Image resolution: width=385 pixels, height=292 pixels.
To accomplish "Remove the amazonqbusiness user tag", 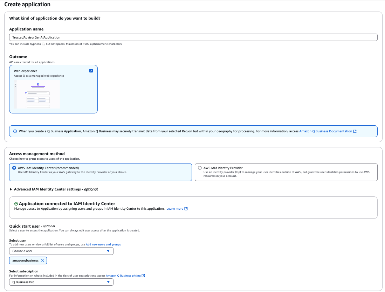I will (42, 260).
